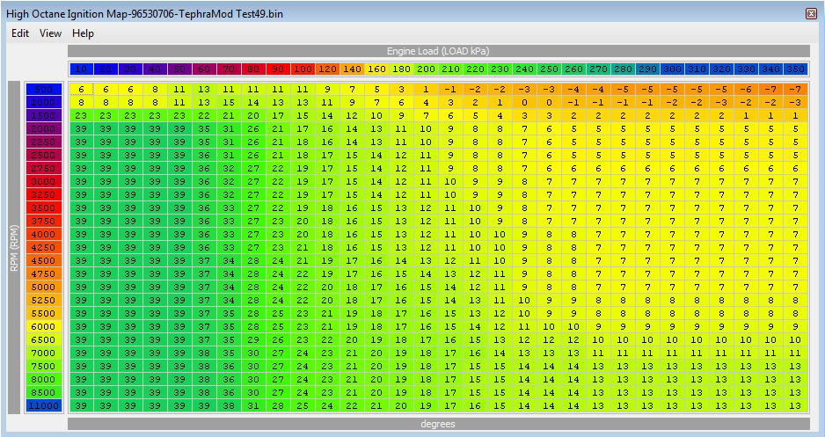Select the 40 kPa load axis header

[155, 69]
